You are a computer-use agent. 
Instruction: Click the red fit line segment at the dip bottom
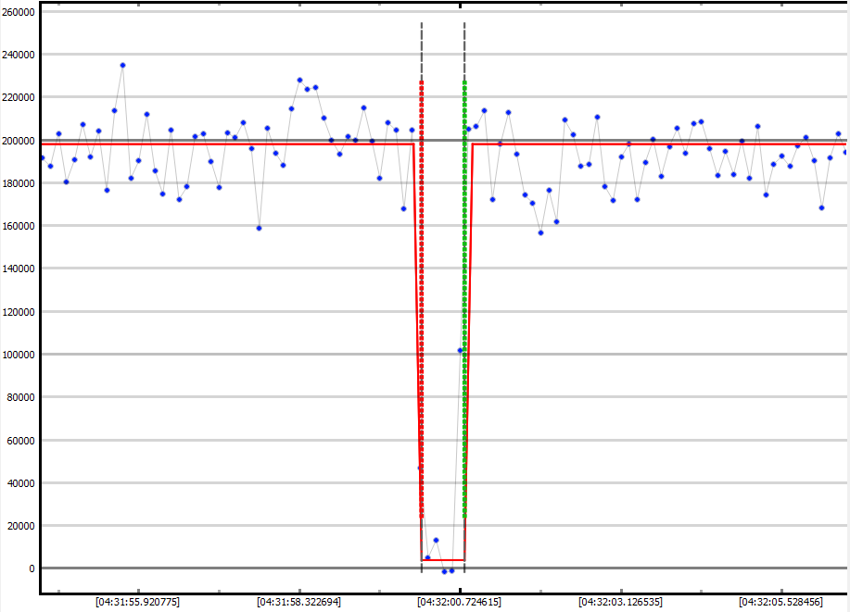tap(443, 560)
